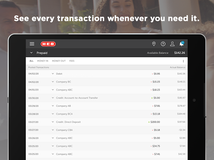The height and width of the screenshot is (160, 214).
Task: Click the 03/26/20 date
Action: (x=33, y=138)
